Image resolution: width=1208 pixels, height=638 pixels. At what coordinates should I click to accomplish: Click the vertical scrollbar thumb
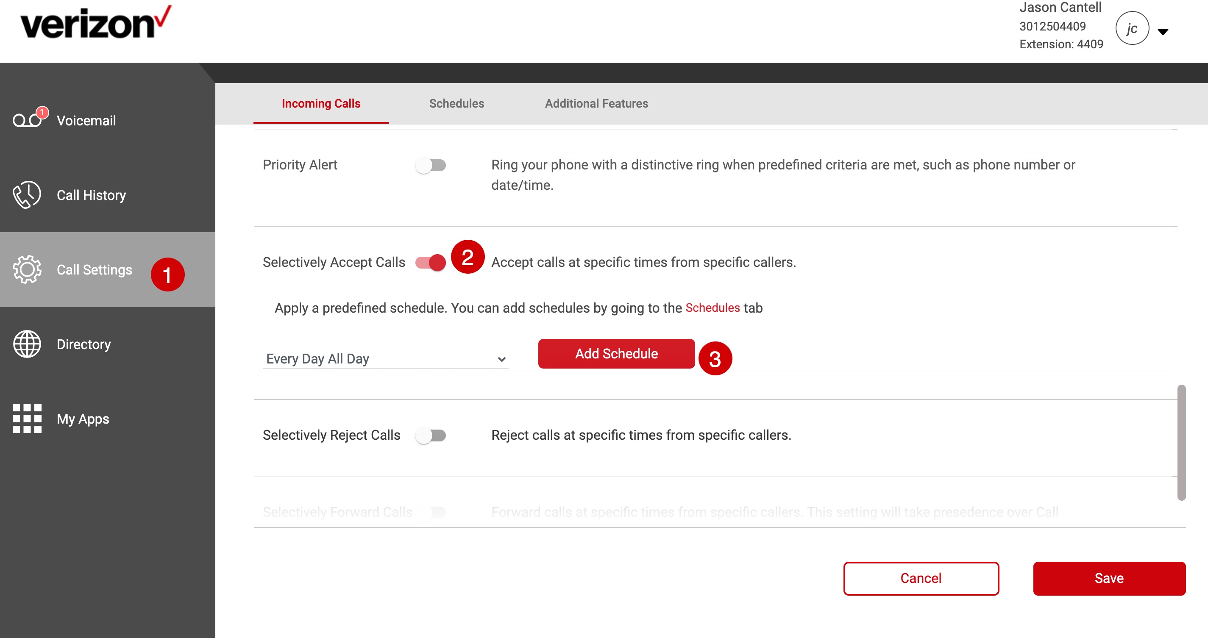(x=1181, y=443)
